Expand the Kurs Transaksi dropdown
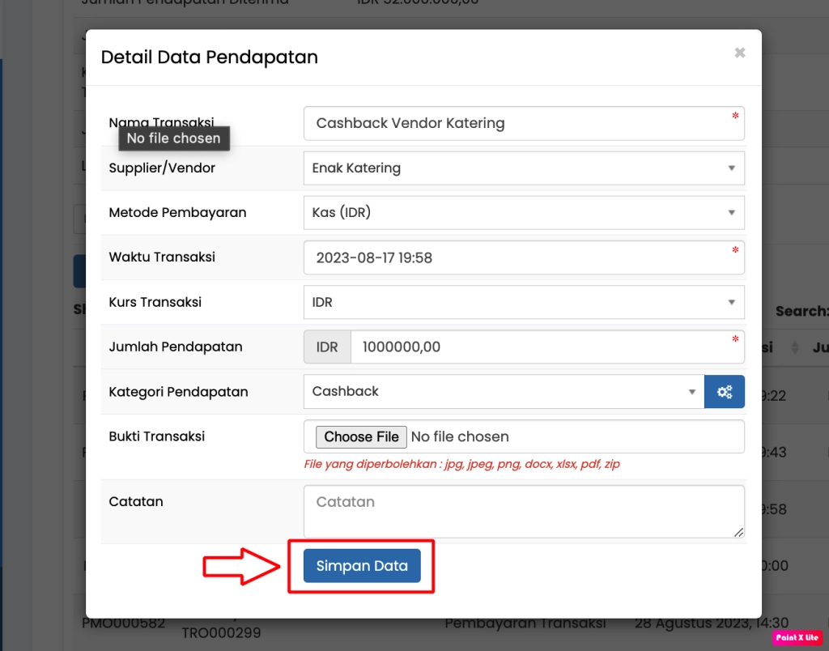Screen dimensions: 829x651 [523, 302]
